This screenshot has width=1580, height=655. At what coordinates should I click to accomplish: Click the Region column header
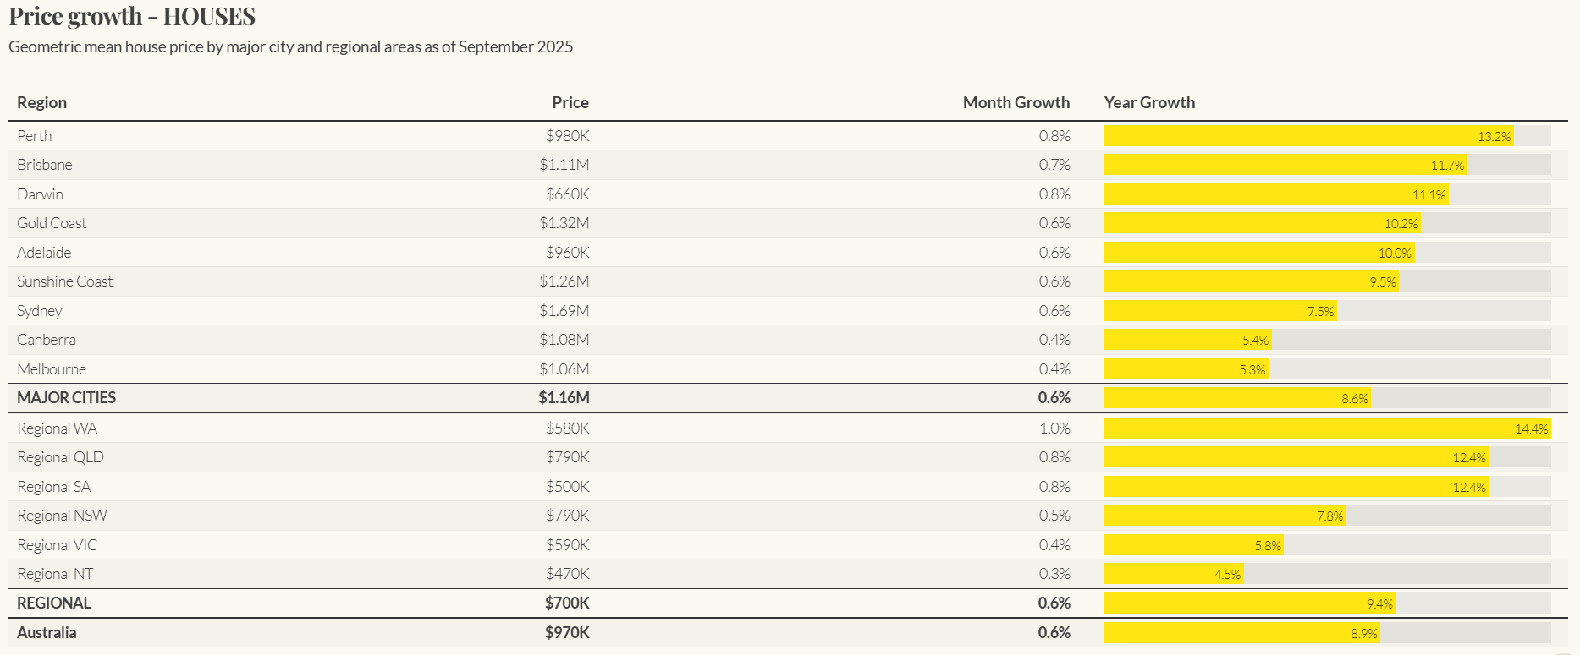point(41,102)
